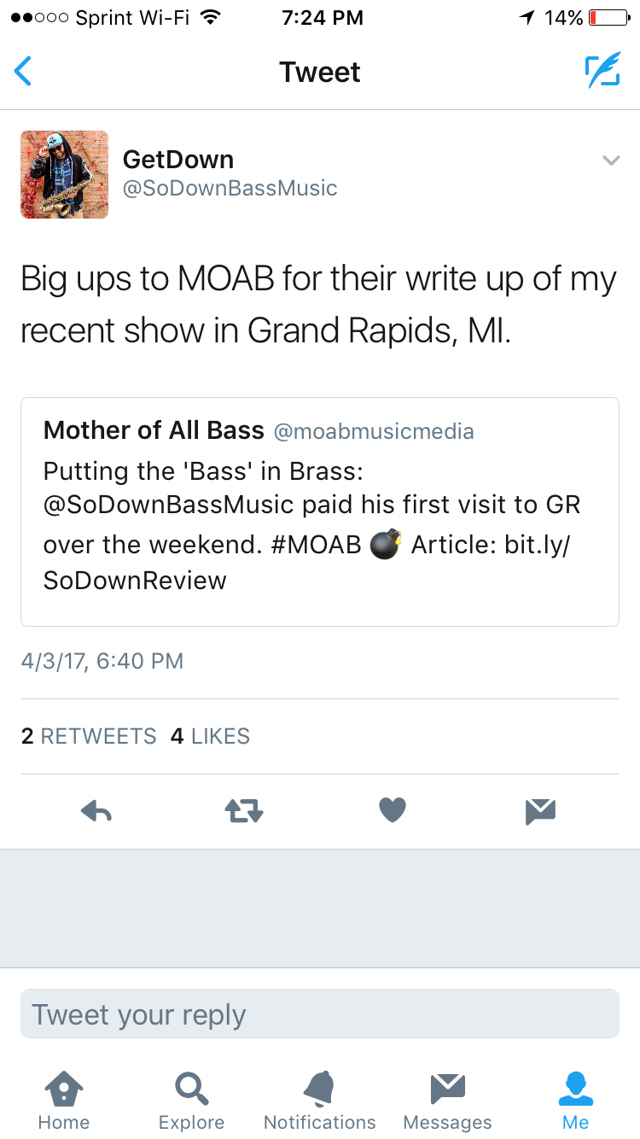Open the Explore search tab

pos(192,1101)
